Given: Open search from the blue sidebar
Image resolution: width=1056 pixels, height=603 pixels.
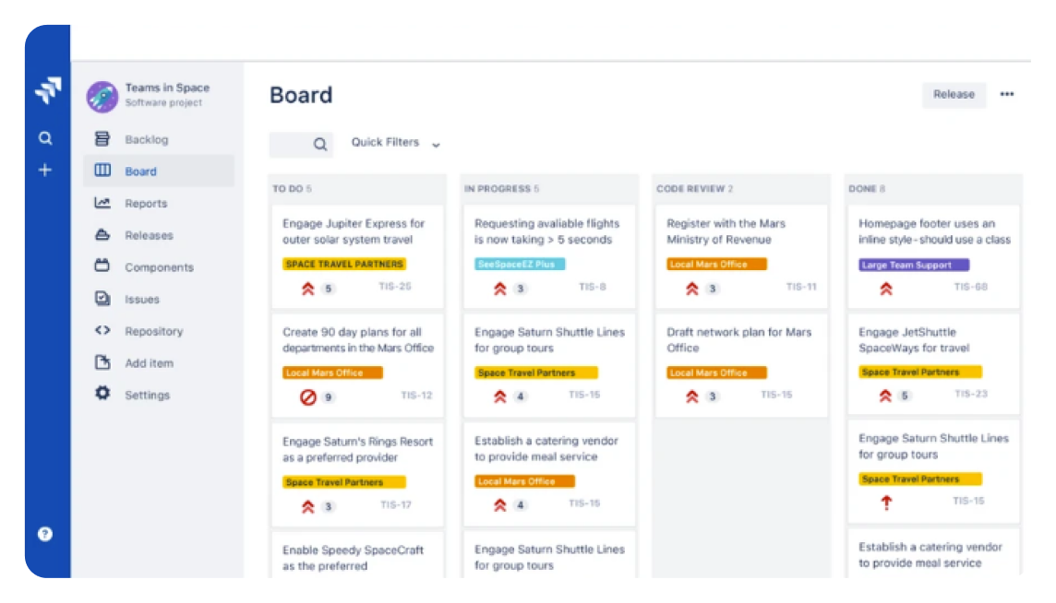Looking at the screenshot, I should (x=45, y=139).
